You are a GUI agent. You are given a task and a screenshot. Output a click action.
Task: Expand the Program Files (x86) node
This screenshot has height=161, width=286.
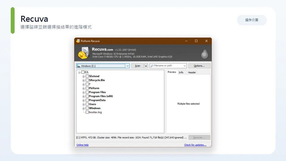(x=83, y=96)
